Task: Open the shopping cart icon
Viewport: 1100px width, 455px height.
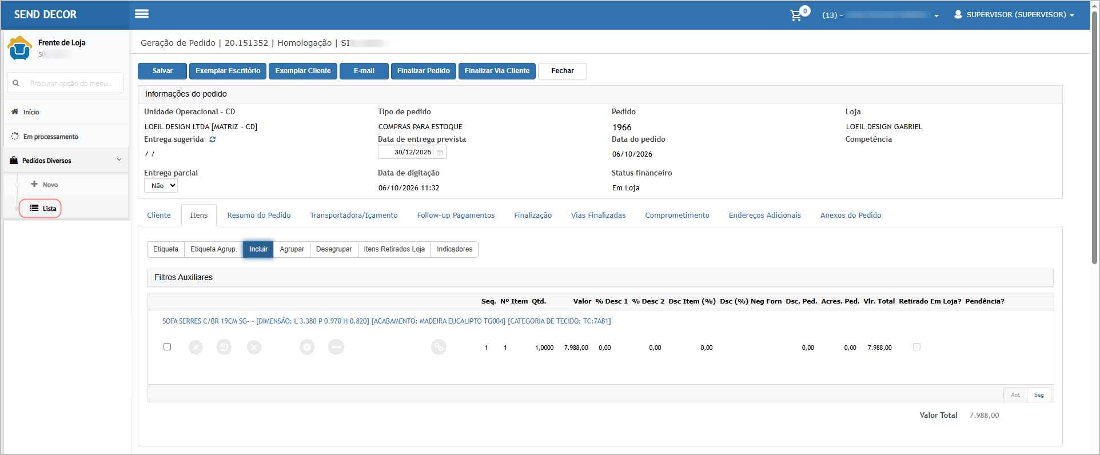Action: tap(796, 15)
